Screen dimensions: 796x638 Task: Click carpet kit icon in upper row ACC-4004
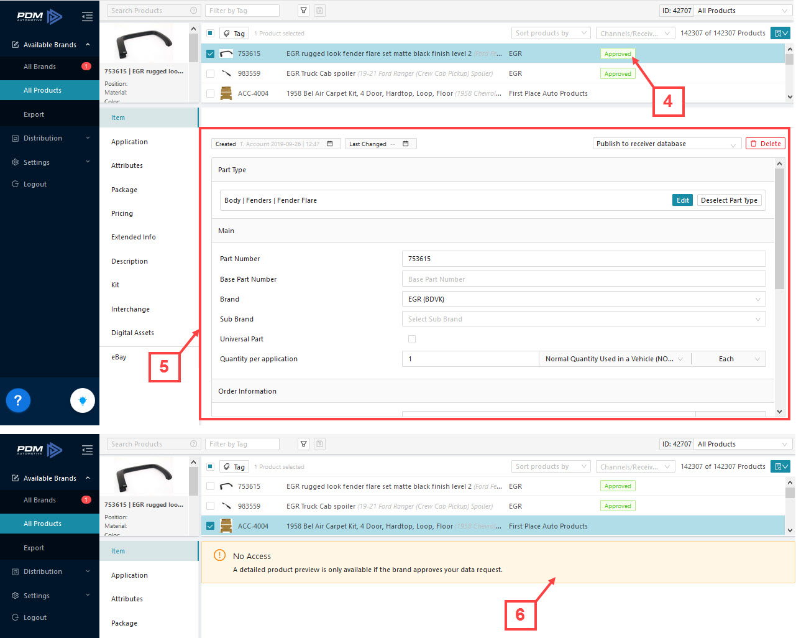click(x=226, y=93)
